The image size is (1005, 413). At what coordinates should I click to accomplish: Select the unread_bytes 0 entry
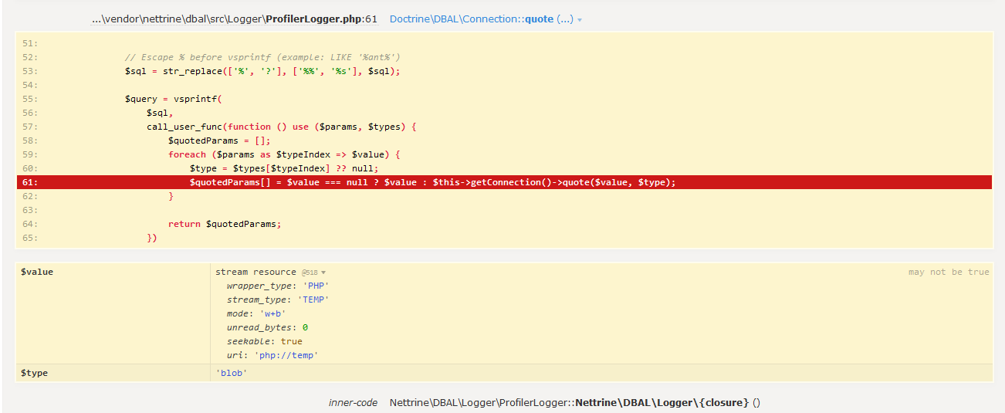[x=267, y=327]
